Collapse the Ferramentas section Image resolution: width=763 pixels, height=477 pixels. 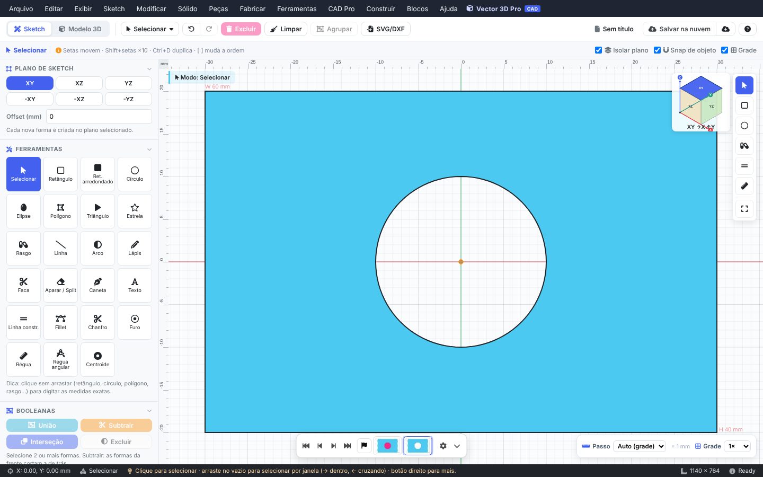pyautogui.click(x=149, y=149)
